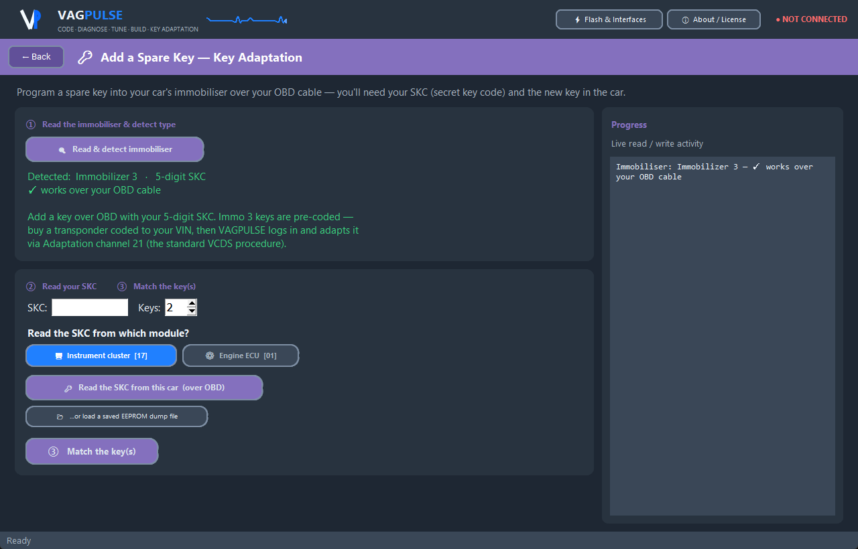This screenshot has width=858, height=549.
Task: Click step 2 'Read your SKC' label
Action: click(x=62, y=287)
